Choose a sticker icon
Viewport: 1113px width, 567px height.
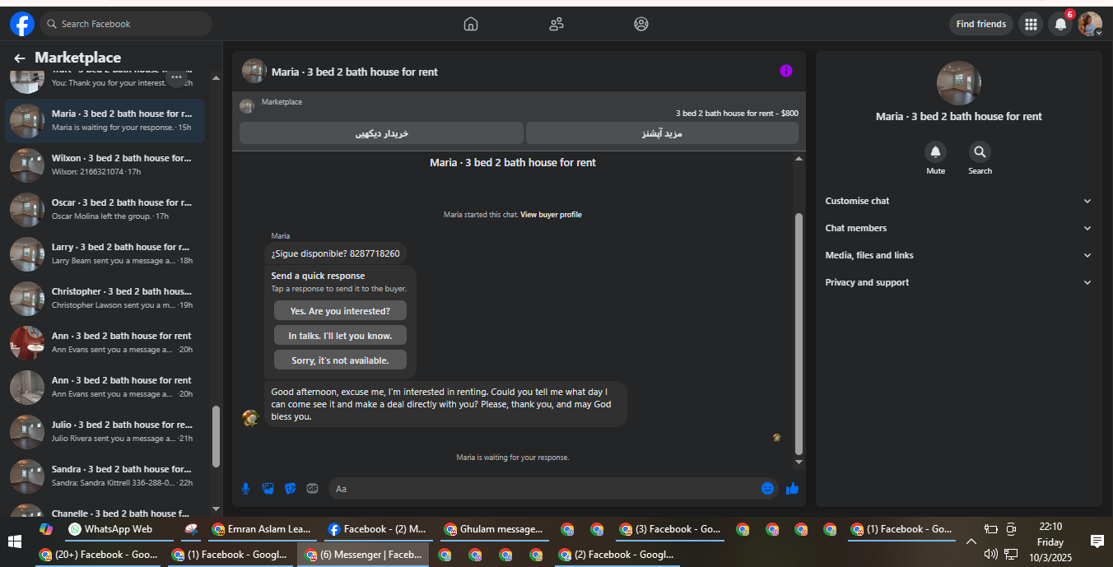point(290,488)
